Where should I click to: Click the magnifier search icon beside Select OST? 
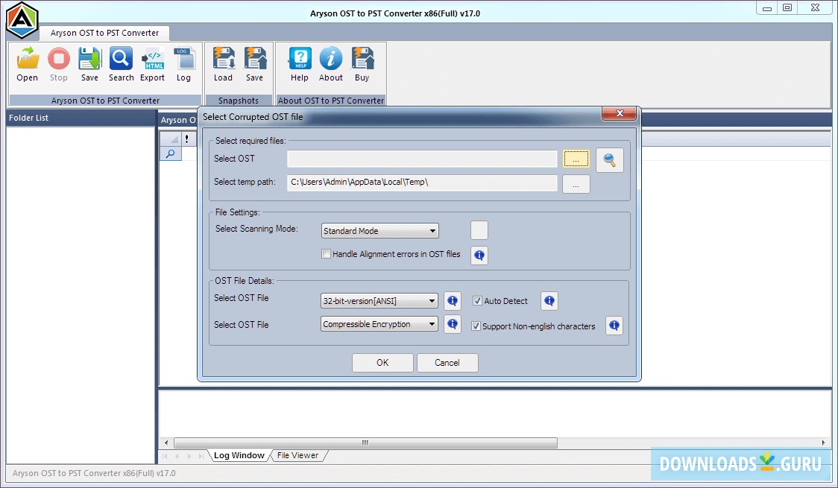point(609,159)
